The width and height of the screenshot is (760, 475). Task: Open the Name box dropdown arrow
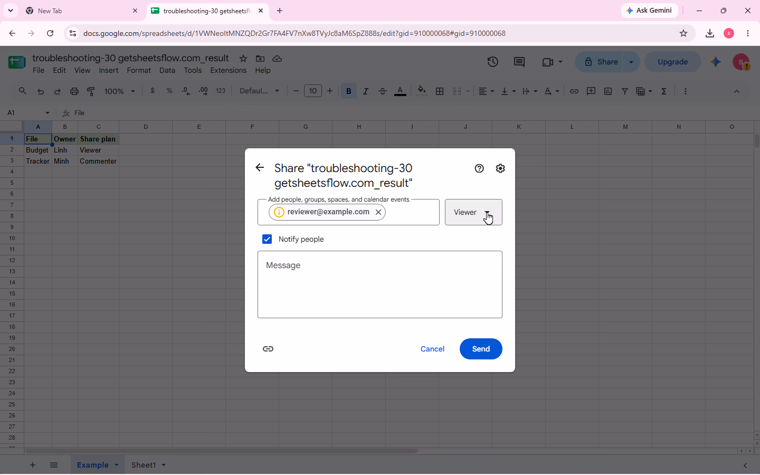47,113
